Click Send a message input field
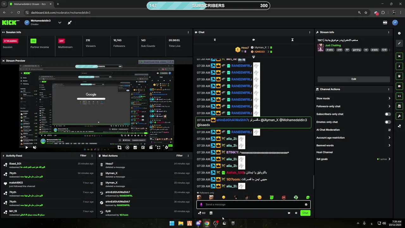Viewport: 405px width, 228px height. tap(253, 205)
